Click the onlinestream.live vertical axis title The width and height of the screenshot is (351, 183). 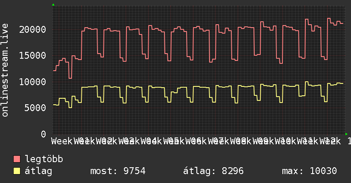[x=5, y=70]
